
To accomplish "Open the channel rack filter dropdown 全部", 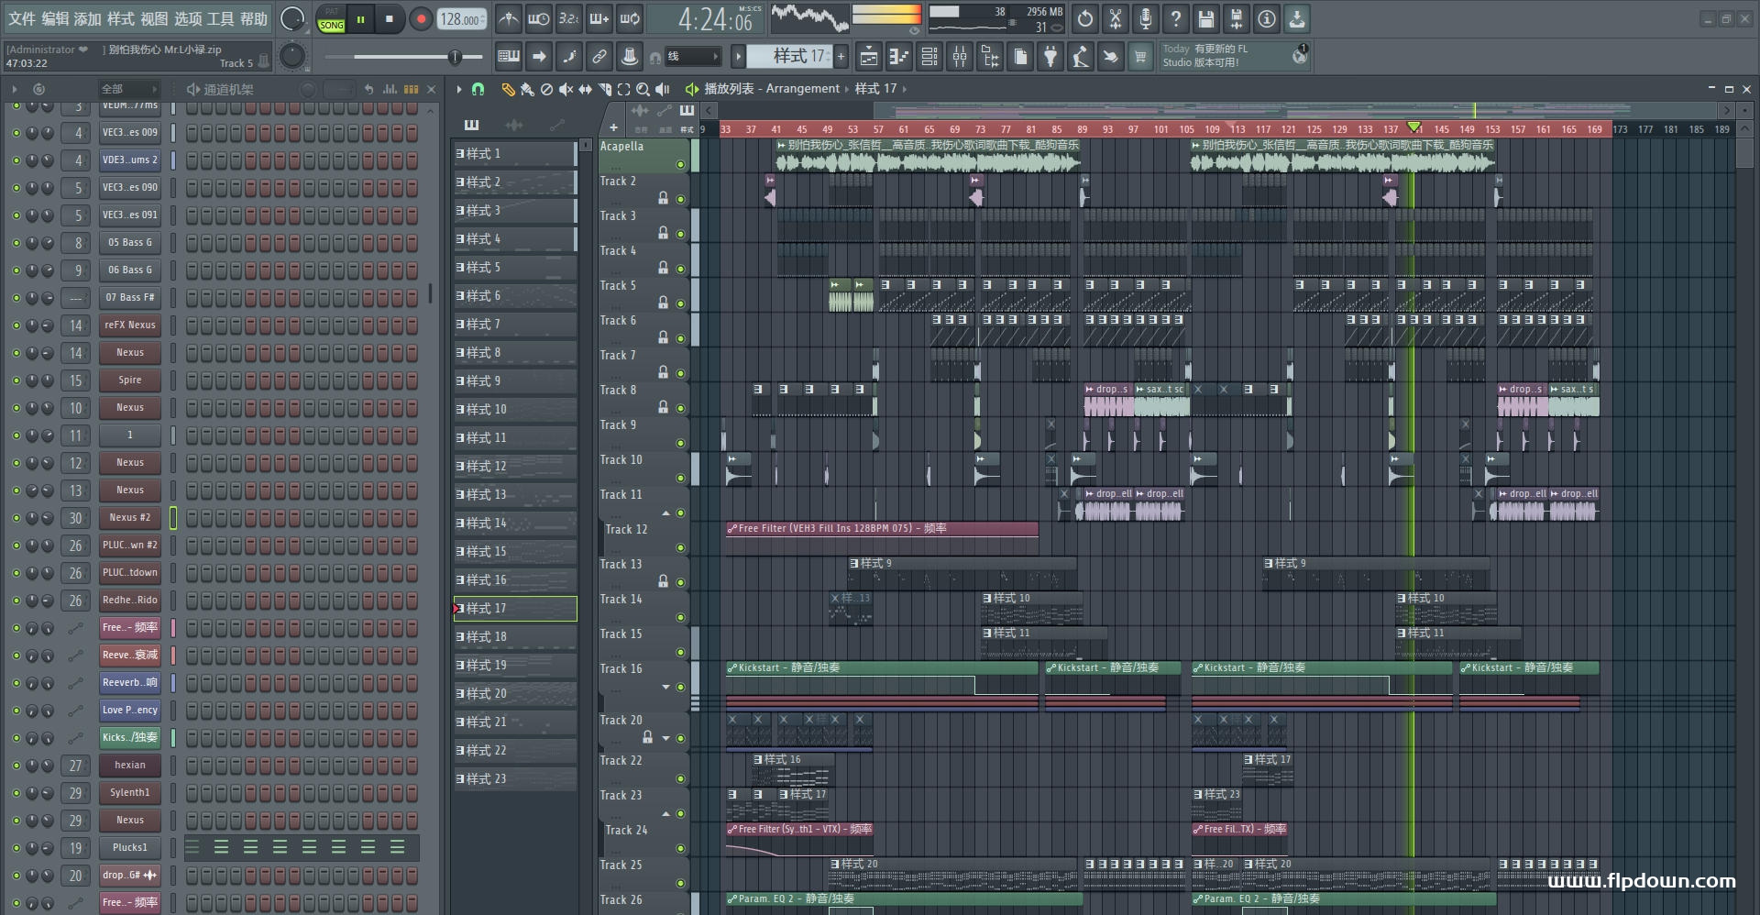I will 128,89.
